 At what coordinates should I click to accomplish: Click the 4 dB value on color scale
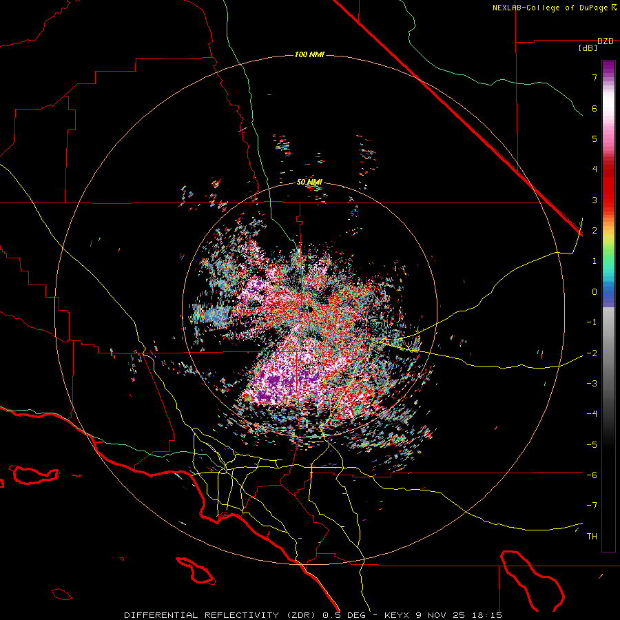click(x=595, y=169)
